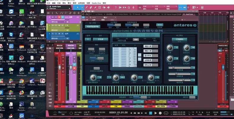Click the Q quantize icon in toolbar
This screenshot has width=234, height=119.
point(129,7)
